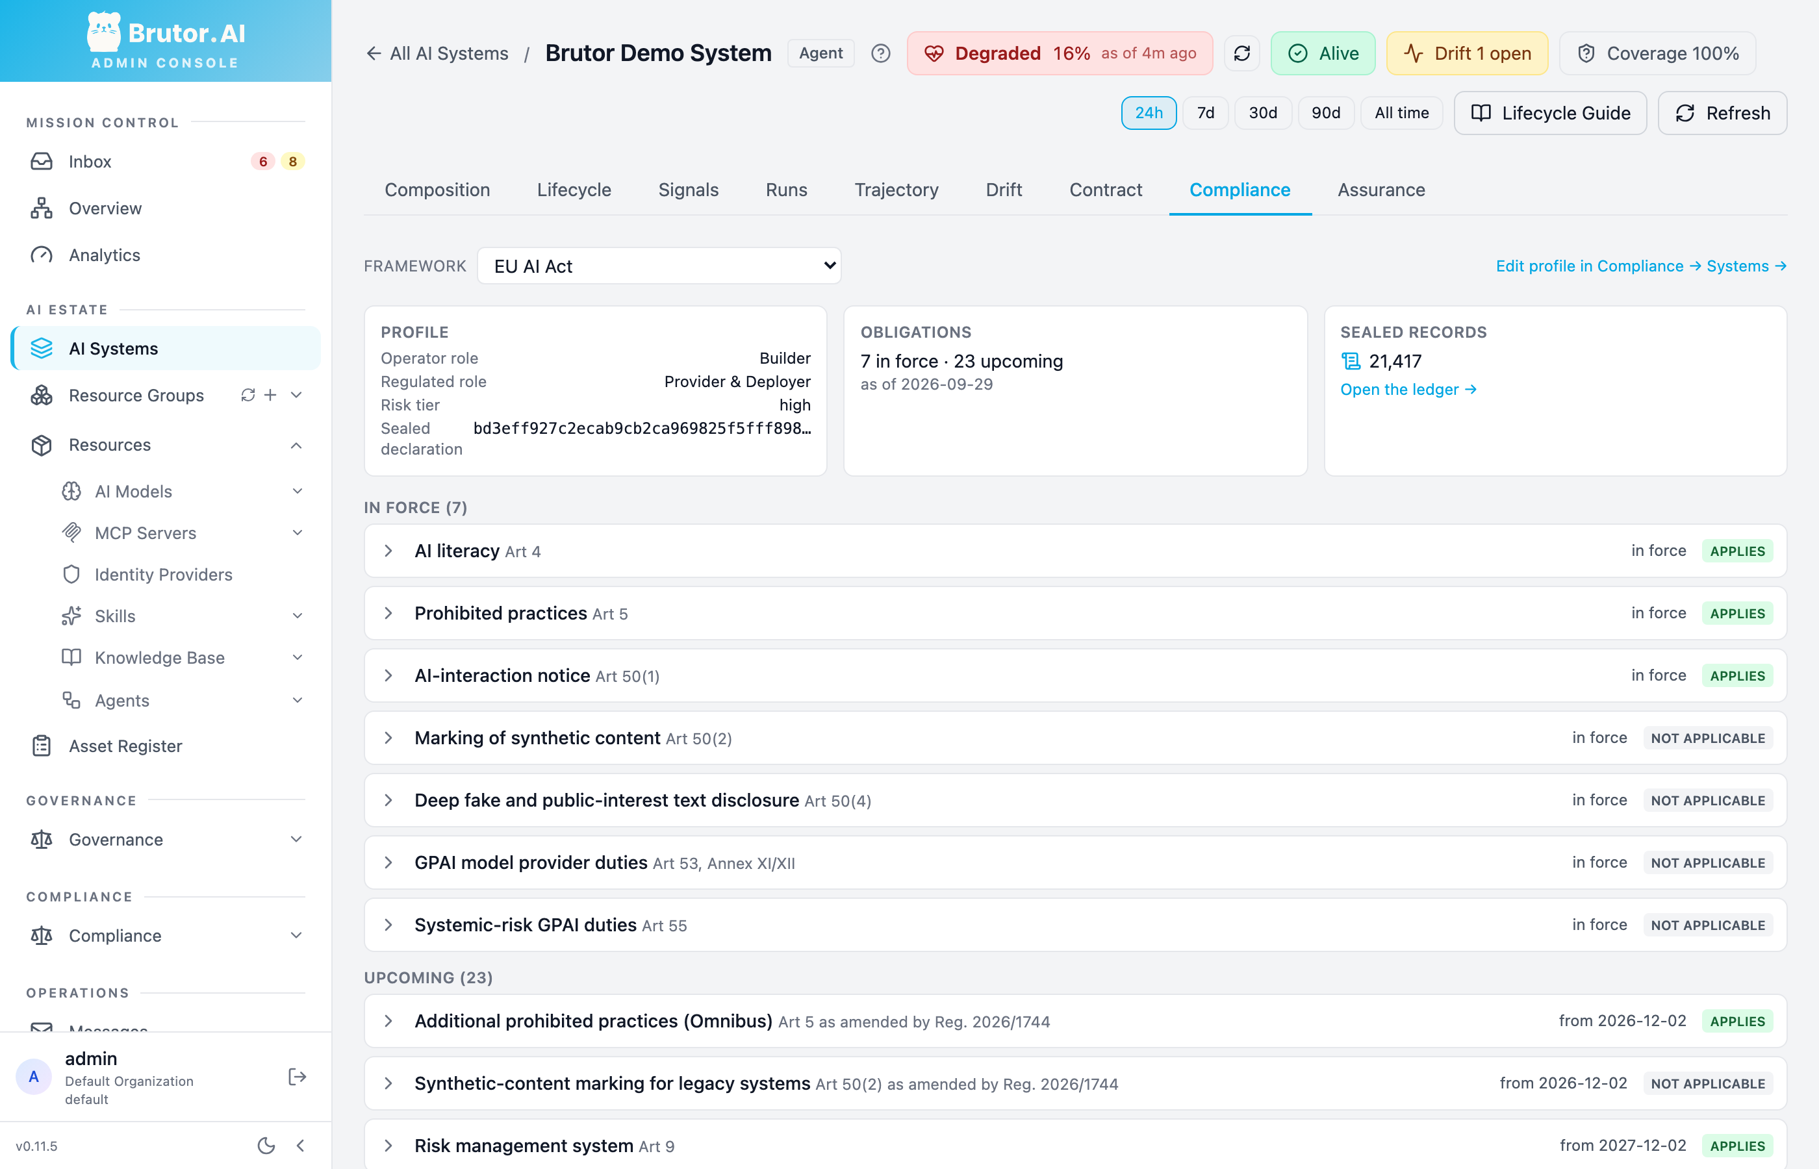Open Analytics from the sidebar
1819x1169 pixels.
tap(166, 255)
